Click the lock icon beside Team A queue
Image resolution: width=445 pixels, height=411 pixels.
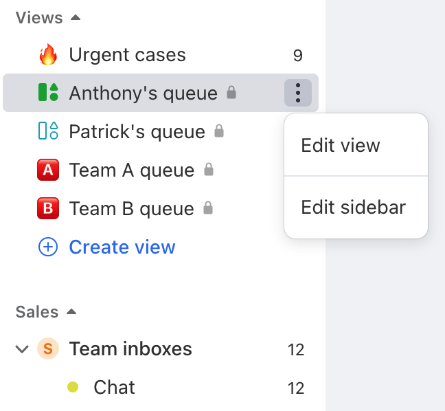pyautogui.click(x=209, y=169)
